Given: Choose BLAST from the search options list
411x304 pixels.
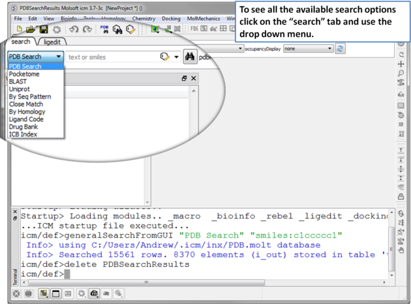Looking at the screenshot, I should [18, 82].
